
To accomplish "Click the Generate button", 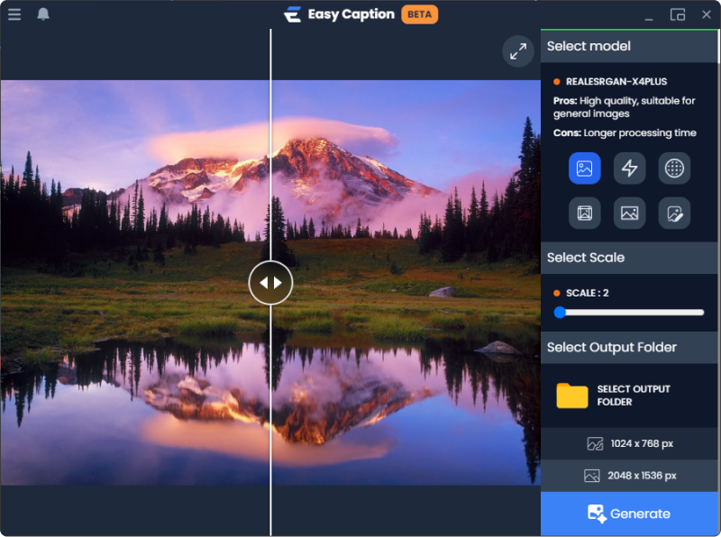I will (629, 514).
